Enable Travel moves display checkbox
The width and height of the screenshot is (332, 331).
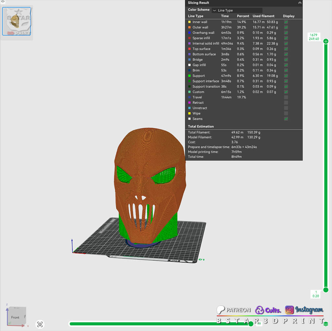pyautogui.click(x=286, y=97)
